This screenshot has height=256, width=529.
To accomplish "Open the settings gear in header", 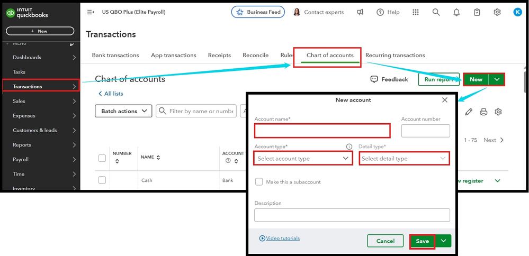I will tap(497, 12).
